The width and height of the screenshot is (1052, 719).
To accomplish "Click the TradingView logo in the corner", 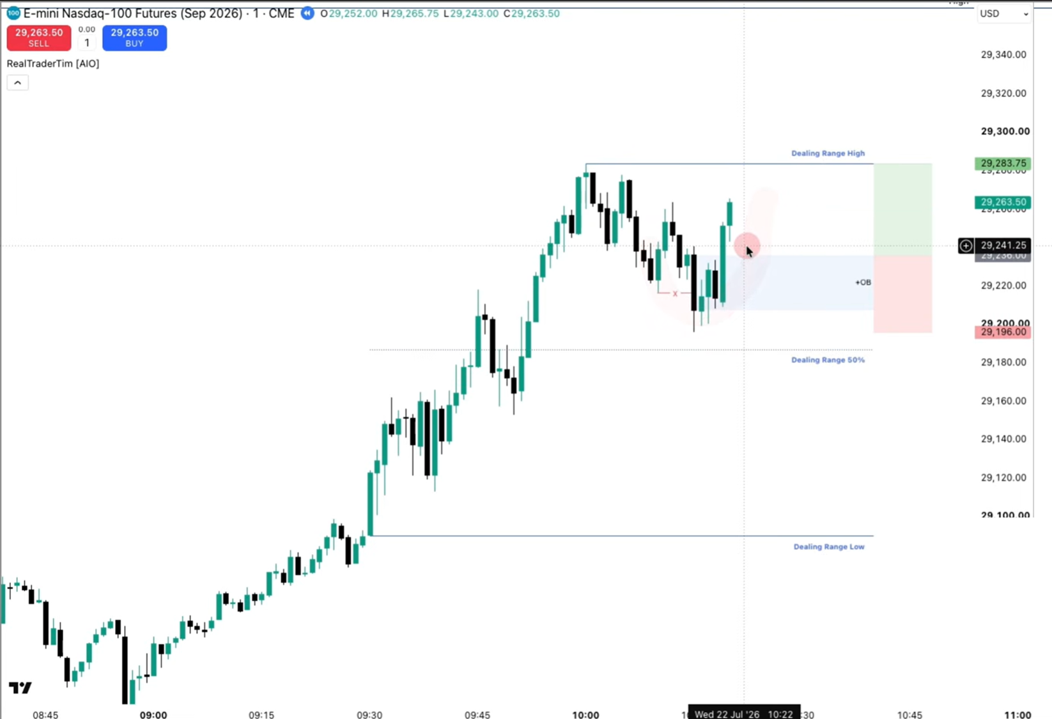I will pyautogui.click(x=20, y=688).
